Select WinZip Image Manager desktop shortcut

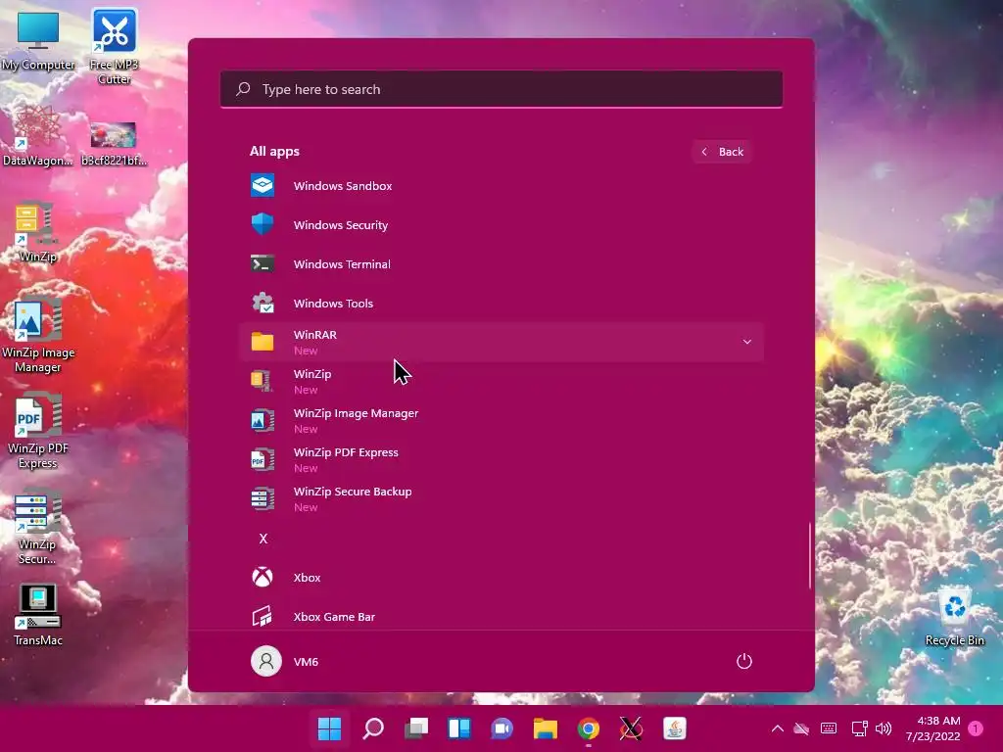tap(38, 335)
